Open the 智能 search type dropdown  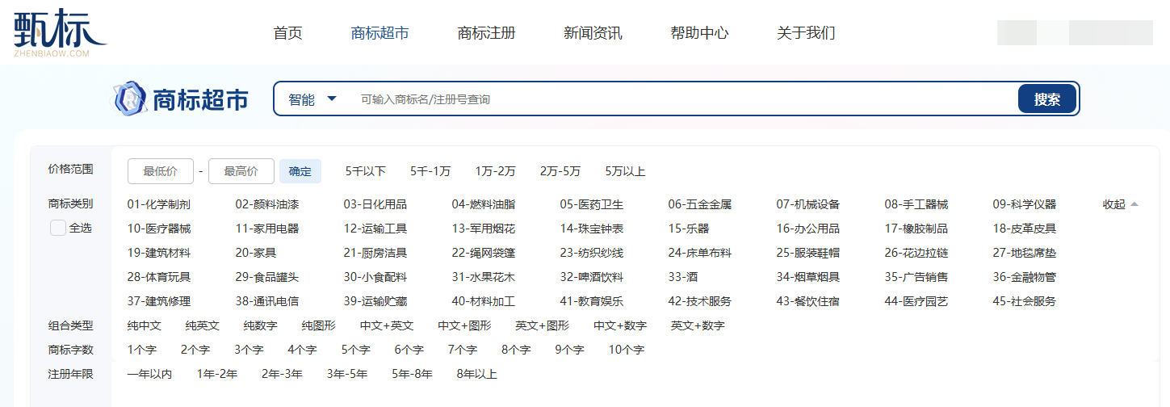coord(312,99)
